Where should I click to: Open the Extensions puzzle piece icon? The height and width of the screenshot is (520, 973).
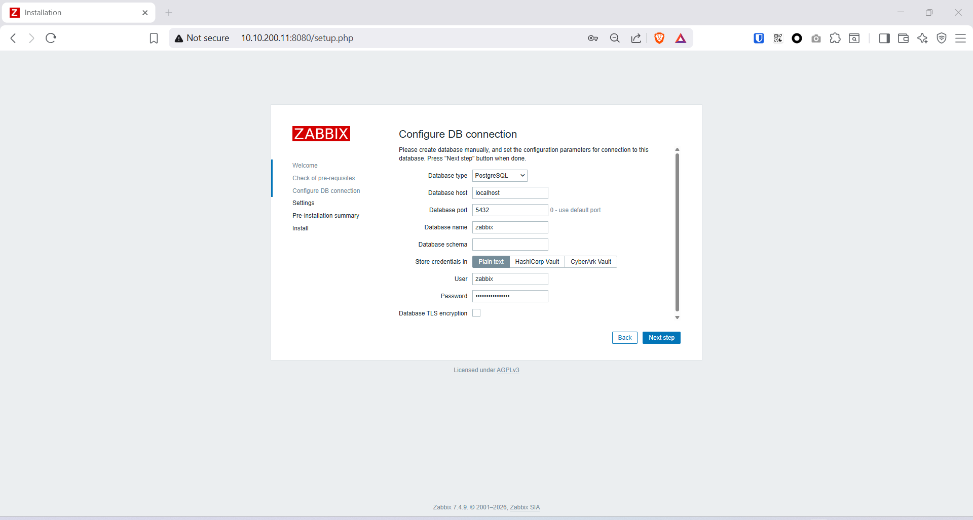[835, 38]
